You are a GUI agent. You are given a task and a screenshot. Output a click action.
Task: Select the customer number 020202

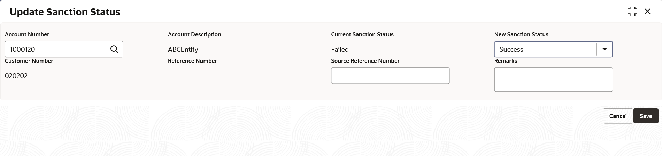16,76
